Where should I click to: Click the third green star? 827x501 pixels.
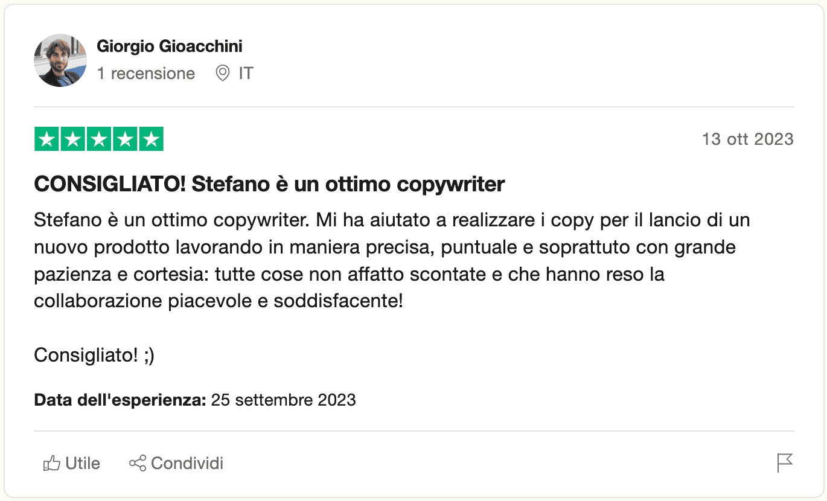coord(99,139)
